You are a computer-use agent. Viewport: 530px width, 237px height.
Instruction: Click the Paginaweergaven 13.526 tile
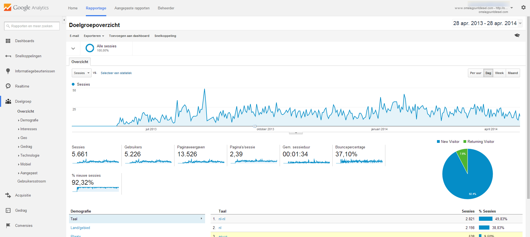pos(201,155)
